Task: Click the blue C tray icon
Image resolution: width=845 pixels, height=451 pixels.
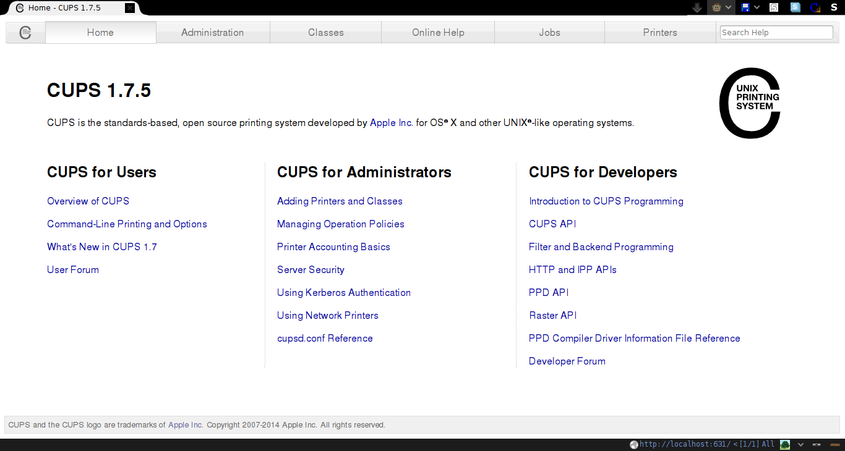Action: [x=814, y=7]
